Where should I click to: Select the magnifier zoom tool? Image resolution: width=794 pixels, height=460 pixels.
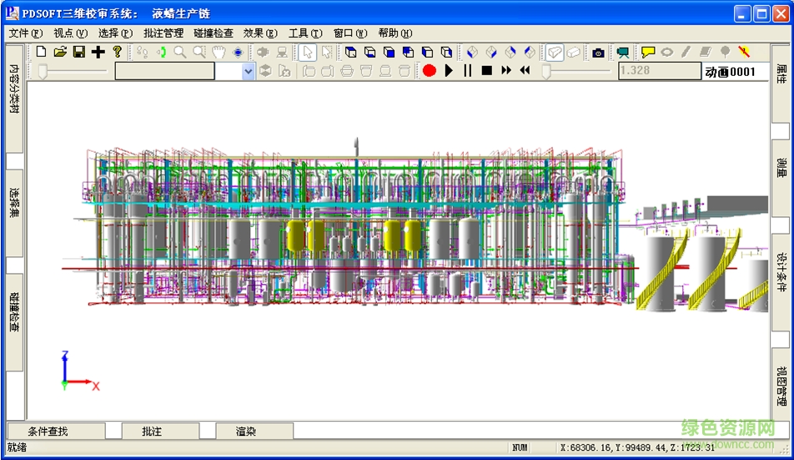point(180,52)
